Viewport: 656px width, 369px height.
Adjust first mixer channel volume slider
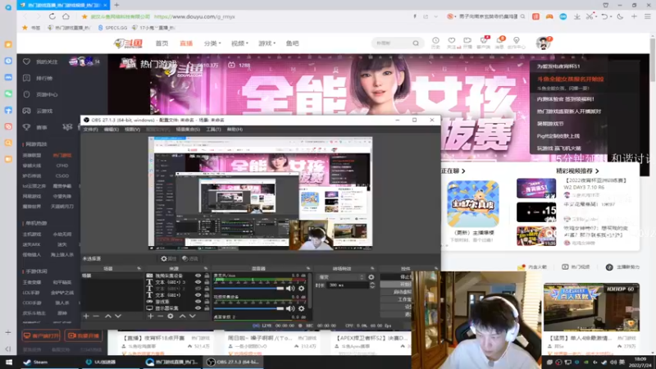248,289
